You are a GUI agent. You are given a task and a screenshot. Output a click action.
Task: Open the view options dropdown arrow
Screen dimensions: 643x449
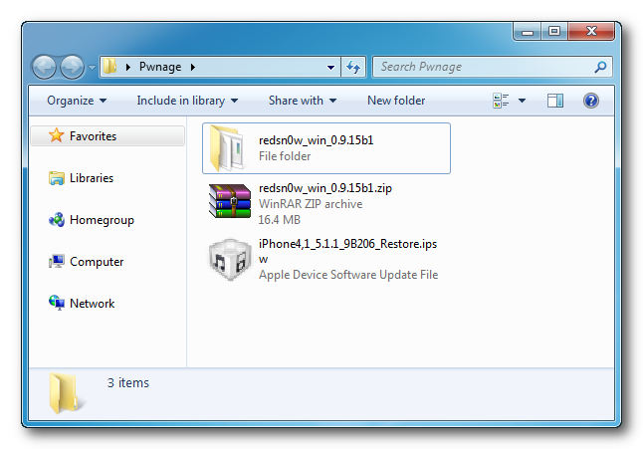(522, 101)
